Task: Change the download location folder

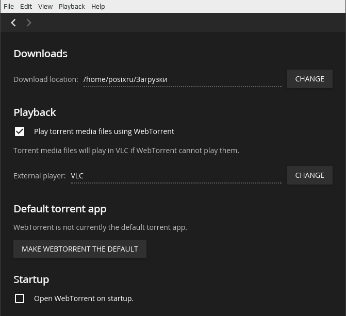Action: (309, 79)
